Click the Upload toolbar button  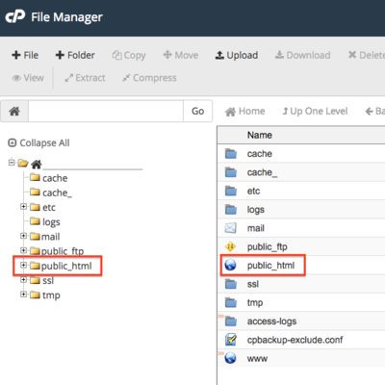pyautogui.click(x=237, y=55)
